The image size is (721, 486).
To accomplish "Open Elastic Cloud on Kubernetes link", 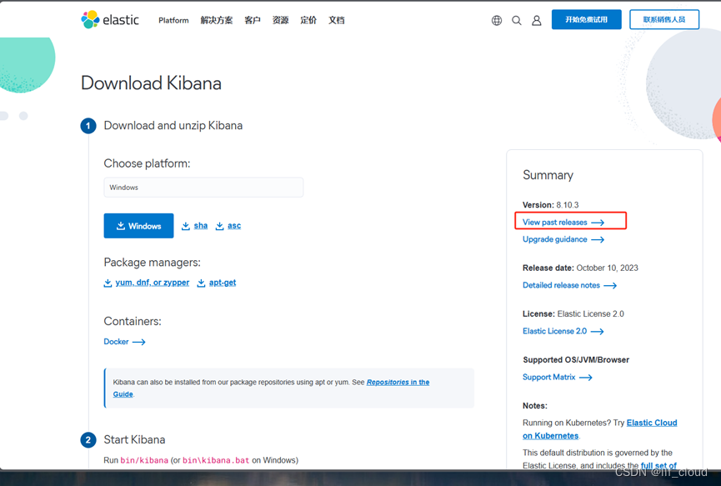I will [652, 423].
